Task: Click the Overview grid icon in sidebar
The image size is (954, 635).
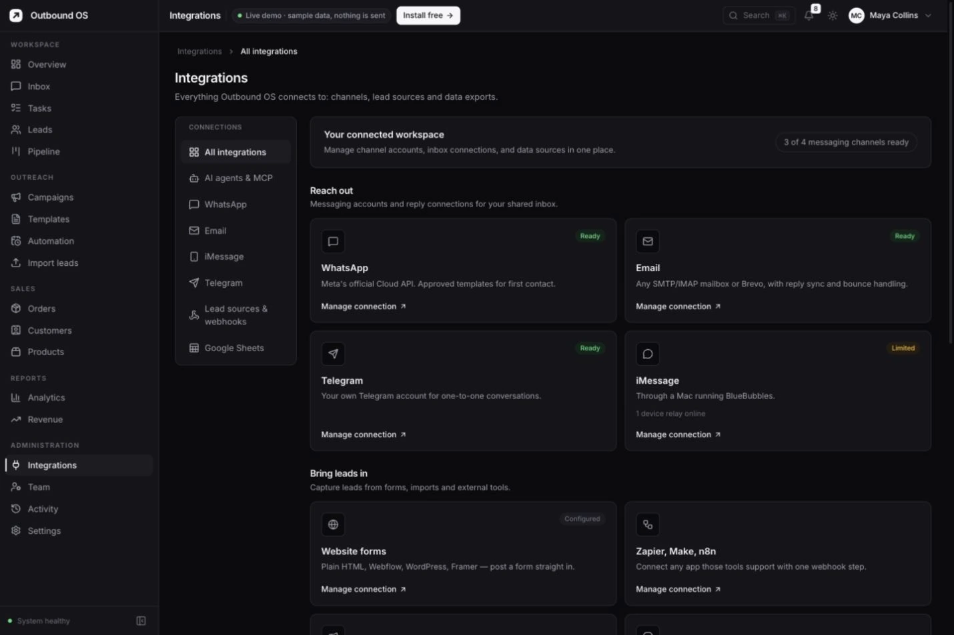Action: (16, 65)
